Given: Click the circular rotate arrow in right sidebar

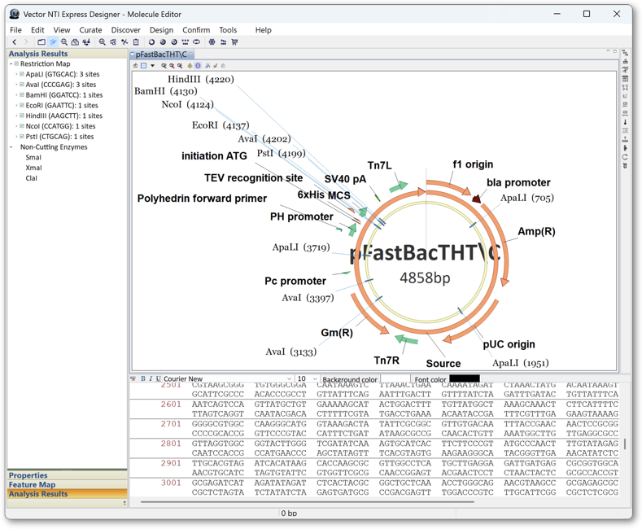Looking at the screenshot, I should [625, 157].
